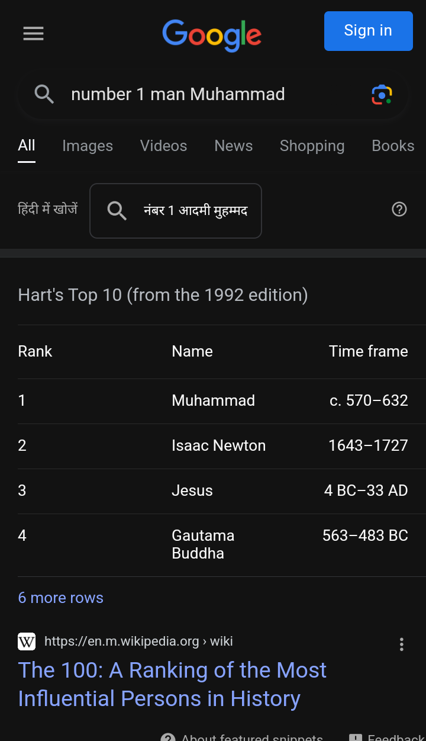426x741 pixels.
Task: Switch to the Videos tab
Action: coord(163,146)
